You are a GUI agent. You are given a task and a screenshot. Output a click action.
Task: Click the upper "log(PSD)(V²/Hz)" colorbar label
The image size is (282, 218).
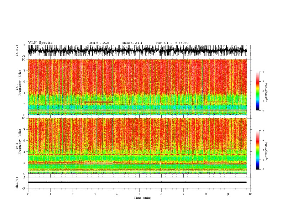pos(266,93)
